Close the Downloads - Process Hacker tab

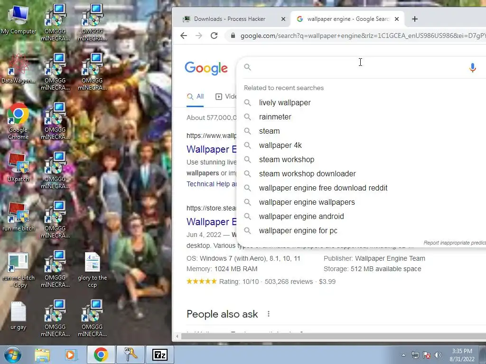[283, 19]
